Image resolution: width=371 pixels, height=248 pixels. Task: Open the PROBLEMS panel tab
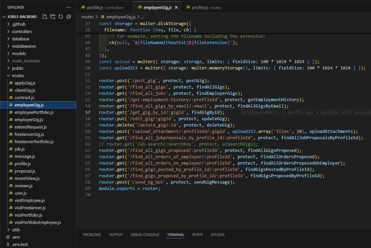pyautogui.click(x=92, y=235)
